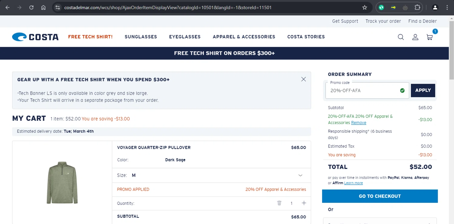Click the yellow key extension icon
This screenshot has height=224, width=454.
(x=393, y=8)
